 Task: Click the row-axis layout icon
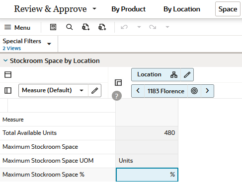click(8, 91)
